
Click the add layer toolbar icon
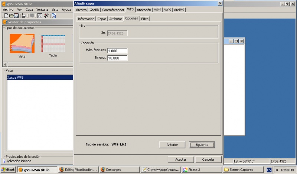24,16
